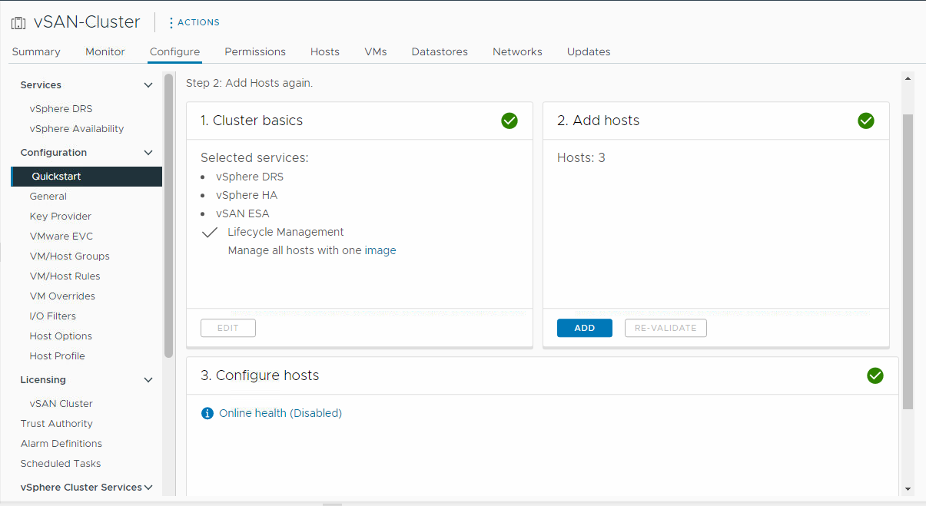
Task: Click the green check on Cluster basics card
Action: coord(509,121)
